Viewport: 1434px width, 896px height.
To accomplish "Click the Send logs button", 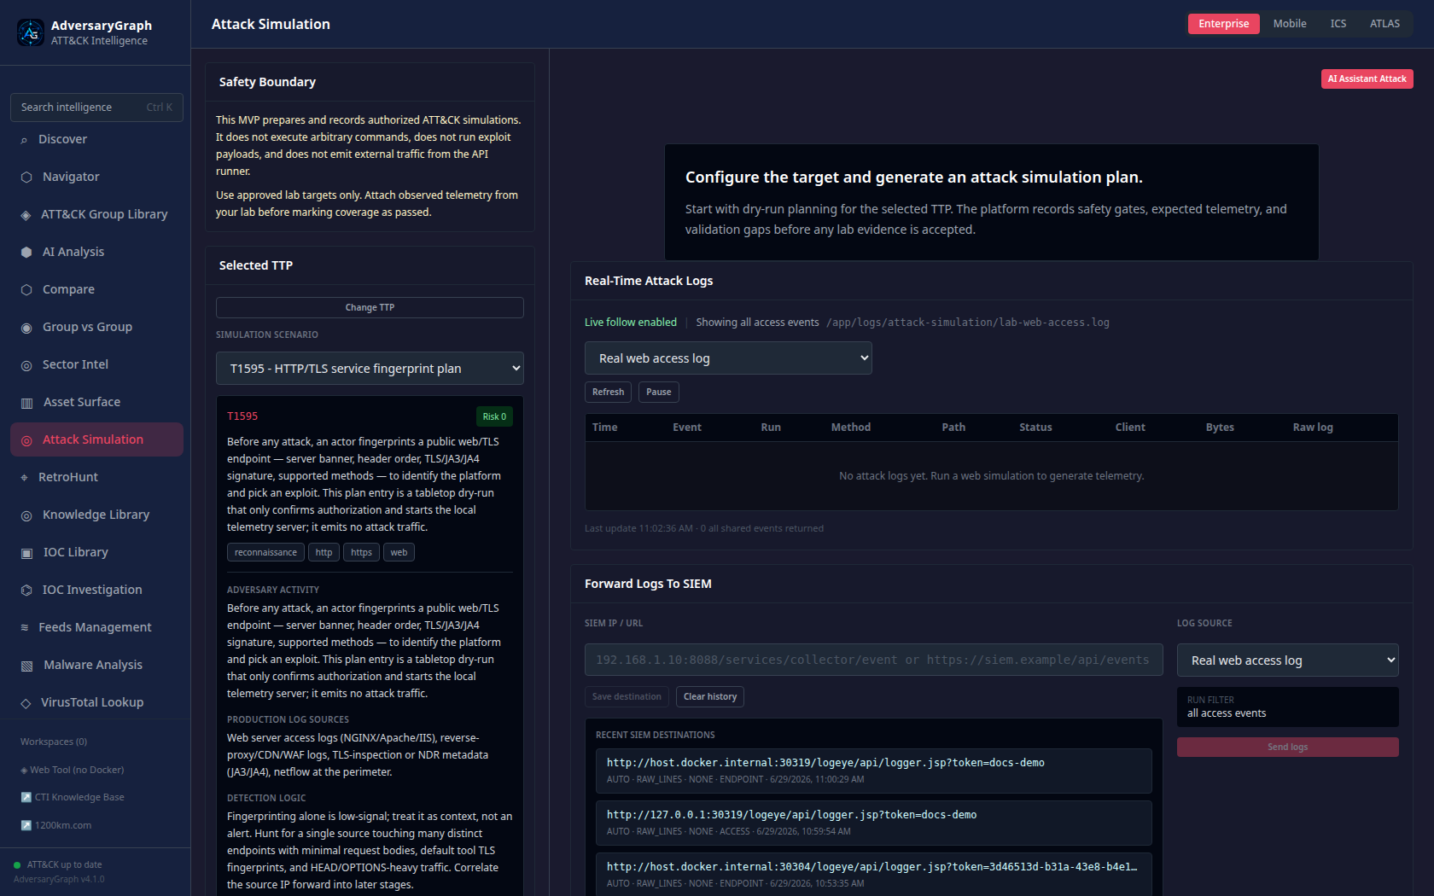I will [x=1287, y=747].
